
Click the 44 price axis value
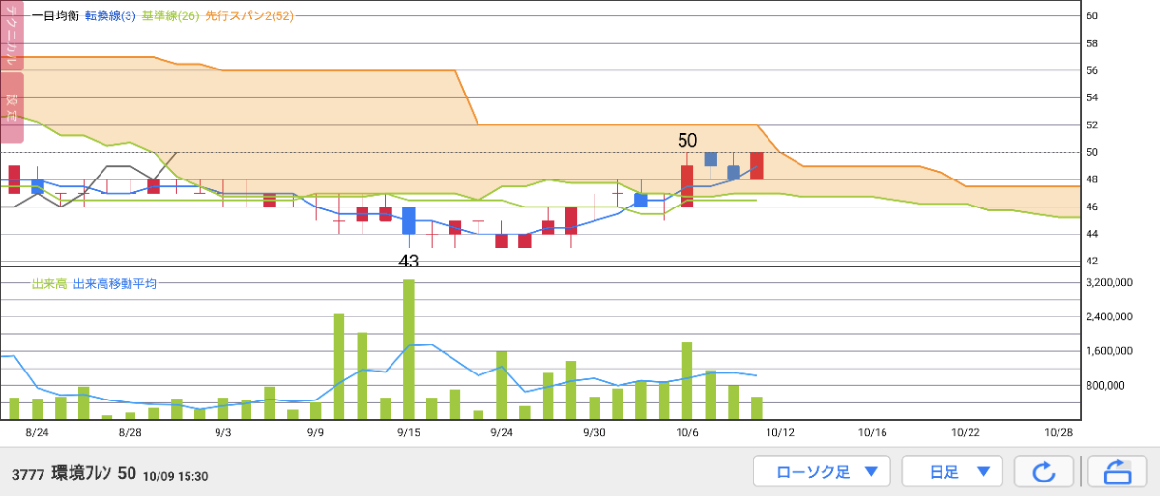1093,234
